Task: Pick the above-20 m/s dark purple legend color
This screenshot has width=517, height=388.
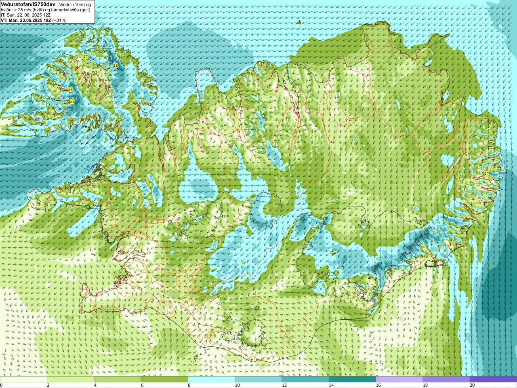Action: [x=493, y=380]
